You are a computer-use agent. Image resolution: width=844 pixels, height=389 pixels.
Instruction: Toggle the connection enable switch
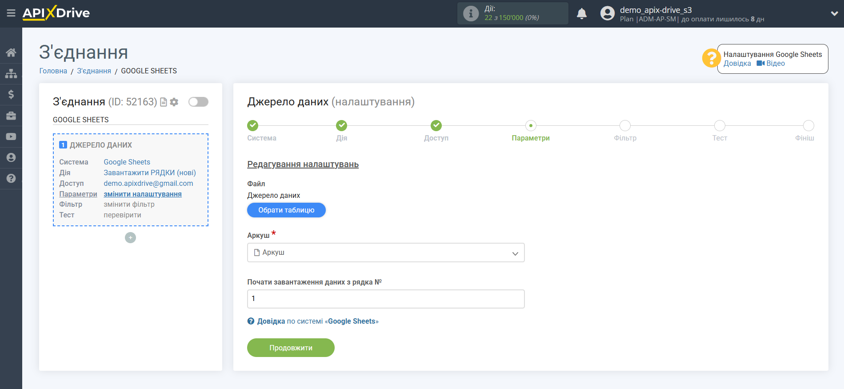tap(198, 102)
